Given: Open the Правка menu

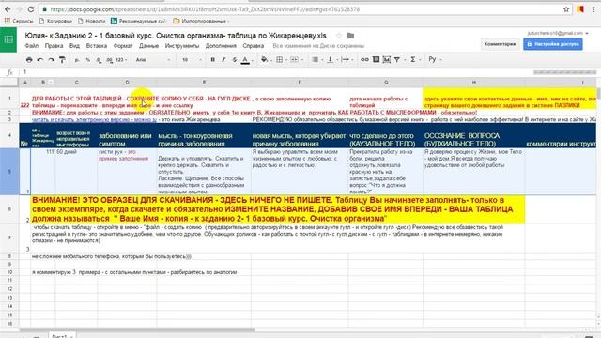Looking at the screenshot, I should pos(54,46).
